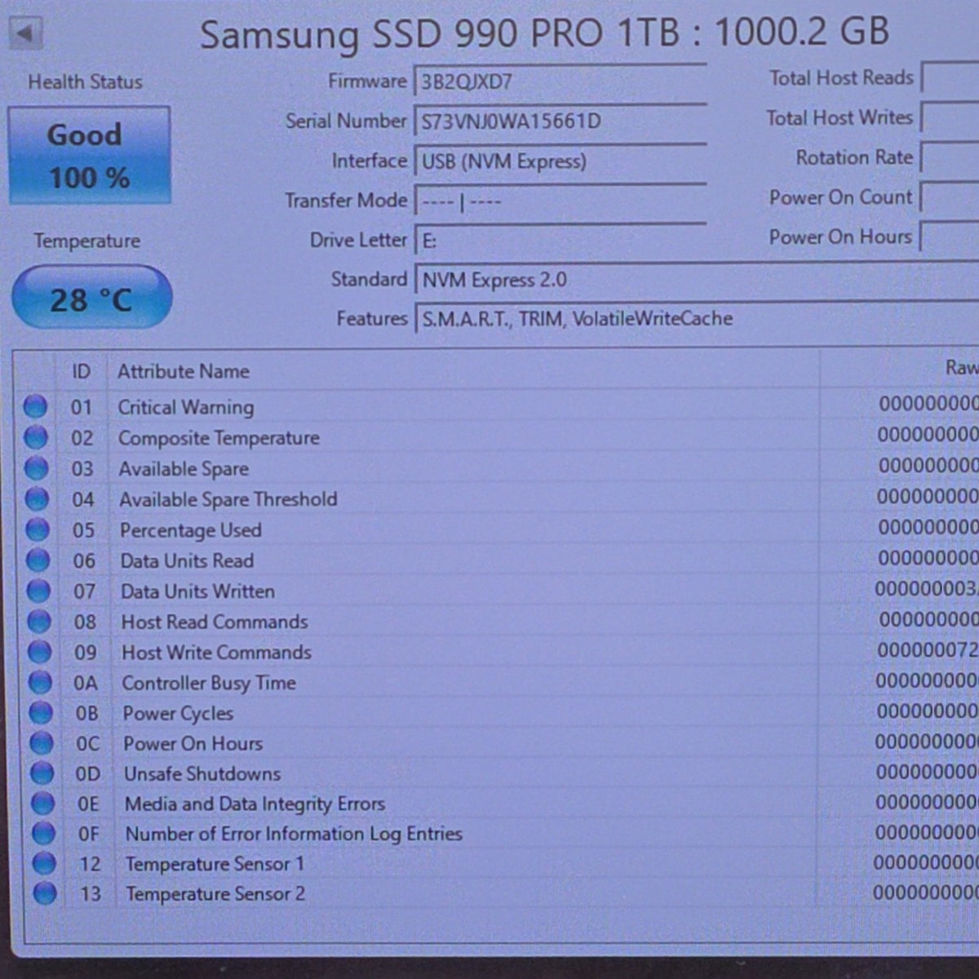The height and width of the screenshot is (979, 979).
Task: Click the status icon for Power Cycles
Action: 41,712
